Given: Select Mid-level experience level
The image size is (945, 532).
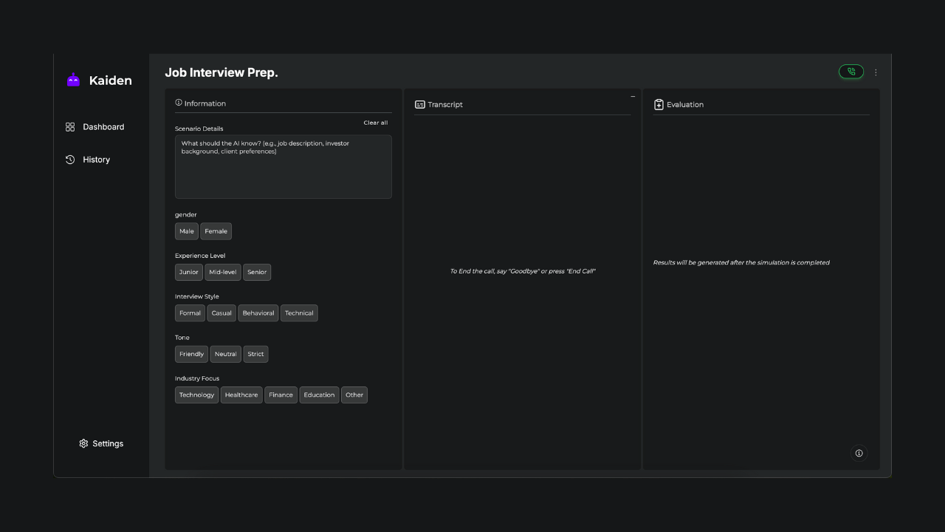Looking at the screenshot, I should (222, 272).
